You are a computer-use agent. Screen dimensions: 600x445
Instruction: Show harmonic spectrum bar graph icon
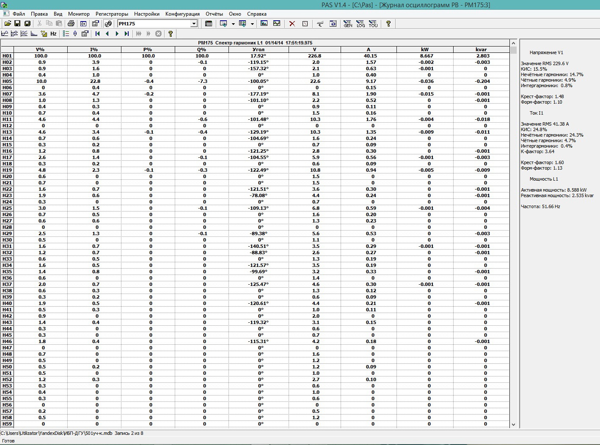pos(34,34)
